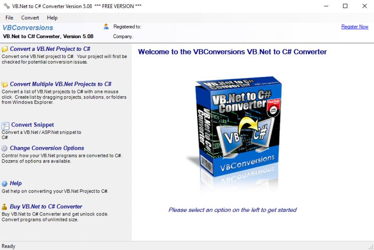
Task: Click the money bag Buy icon
Action: click(4, 207)
